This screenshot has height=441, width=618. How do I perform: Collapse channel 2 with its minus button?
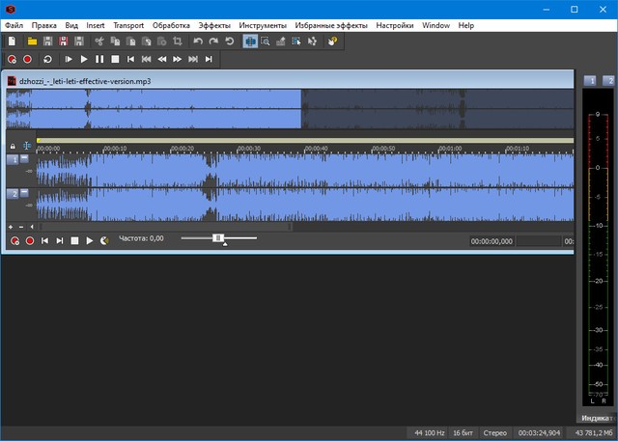coord(25,193)
